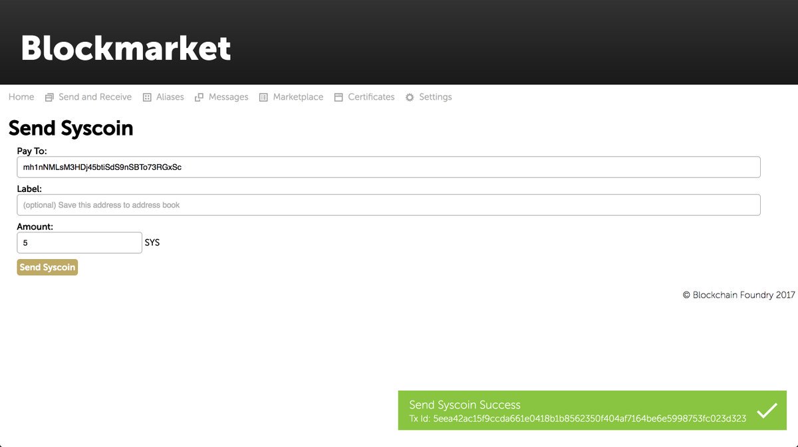Click the Send Syscoin Success notification title
This screenshot has width=798, height=447.
click(x=465, y=404)
